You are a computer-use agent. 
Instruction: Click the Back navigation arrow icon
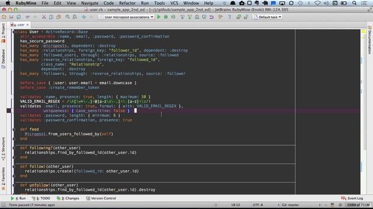(x=84, y=17)
